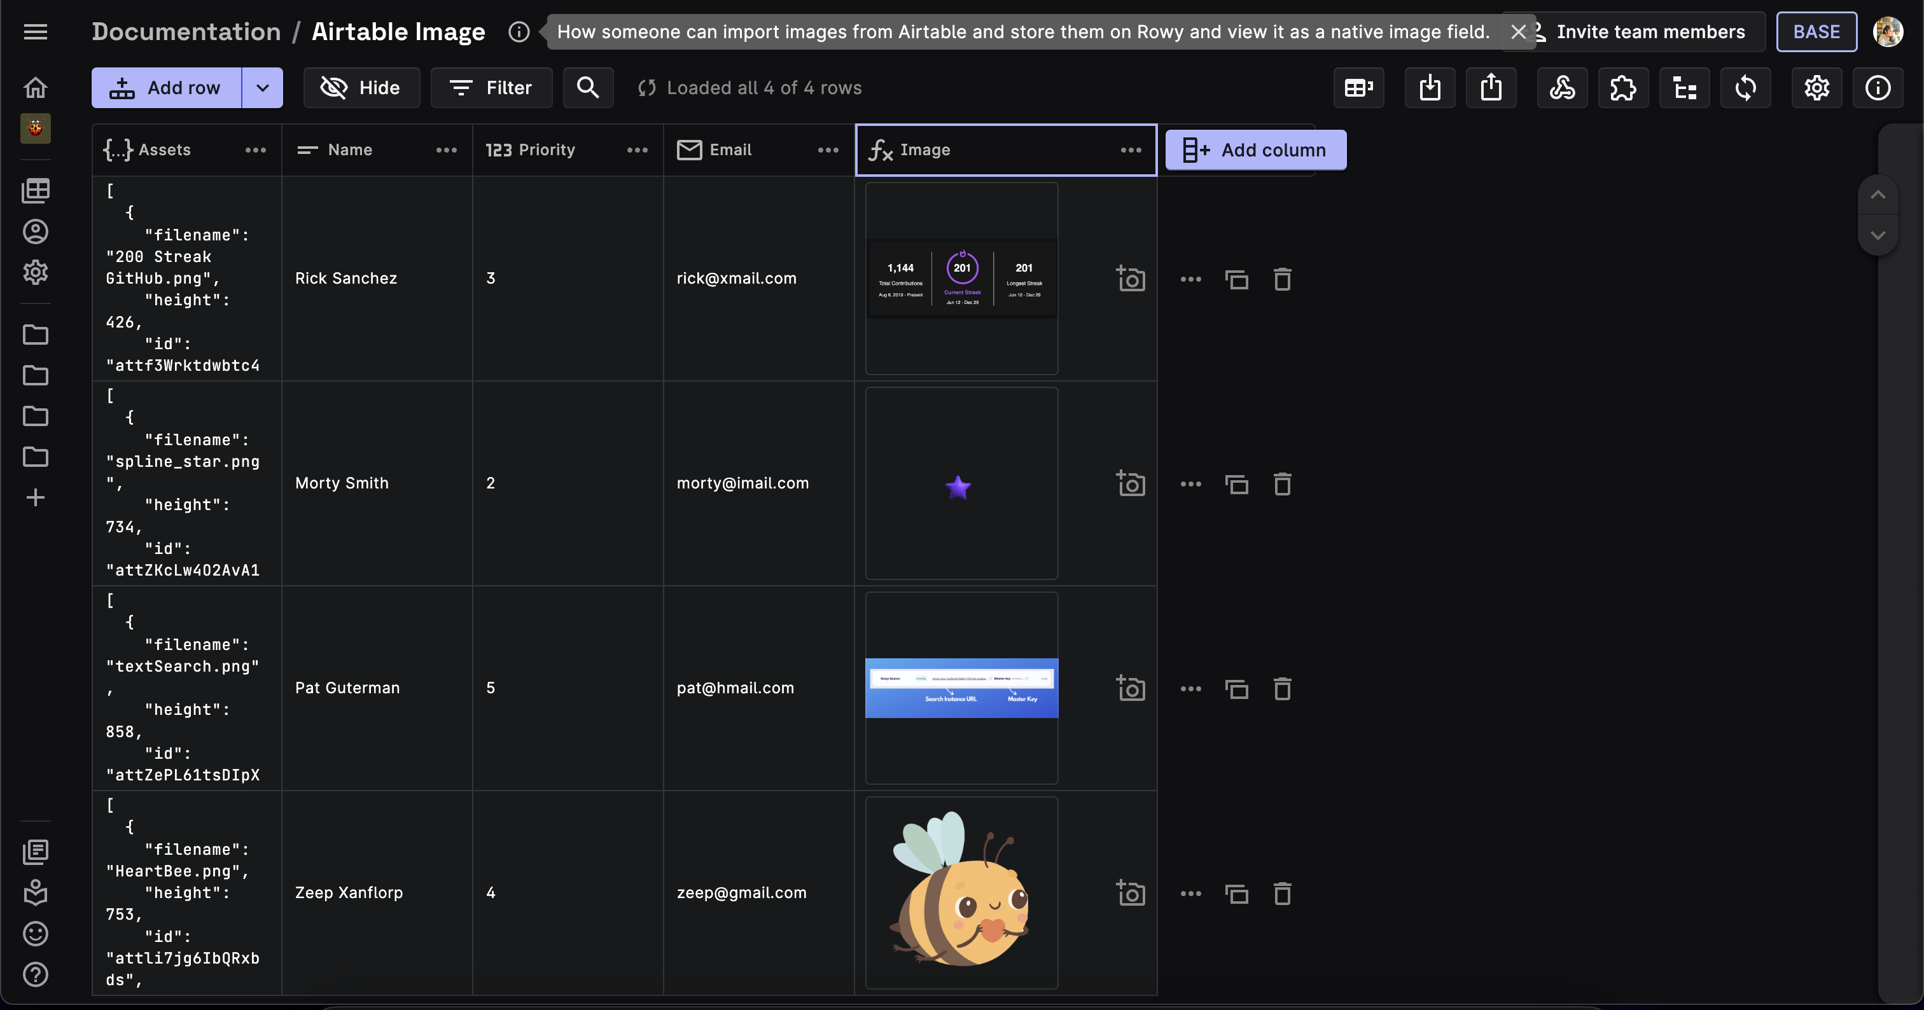Click the export share icon

(x=1491, y=88)
